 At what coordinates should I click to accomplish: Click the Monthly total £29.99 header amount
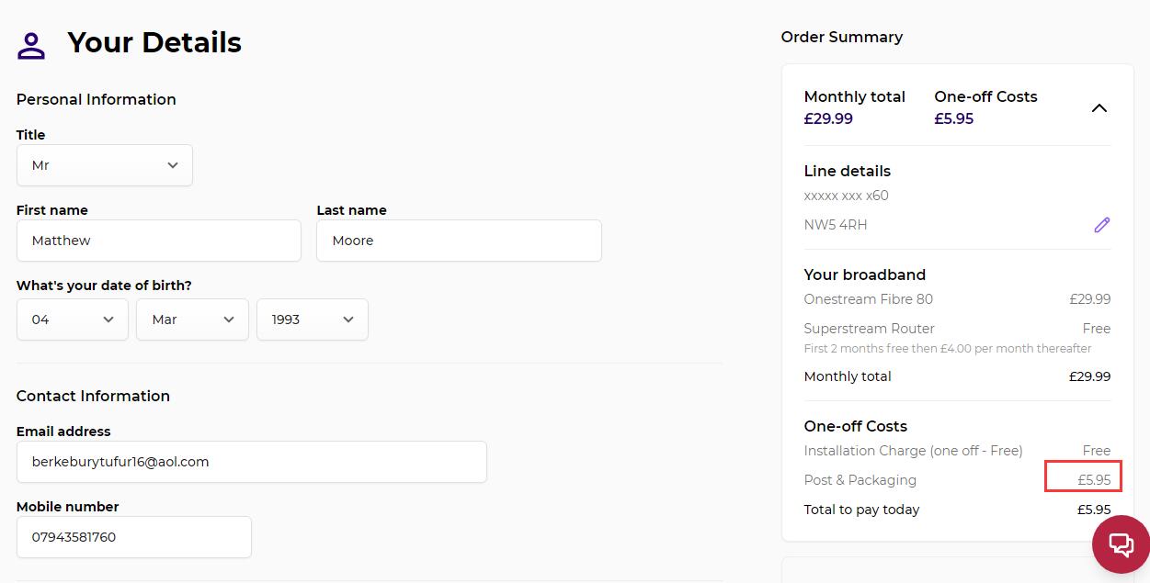coord(828,119)
